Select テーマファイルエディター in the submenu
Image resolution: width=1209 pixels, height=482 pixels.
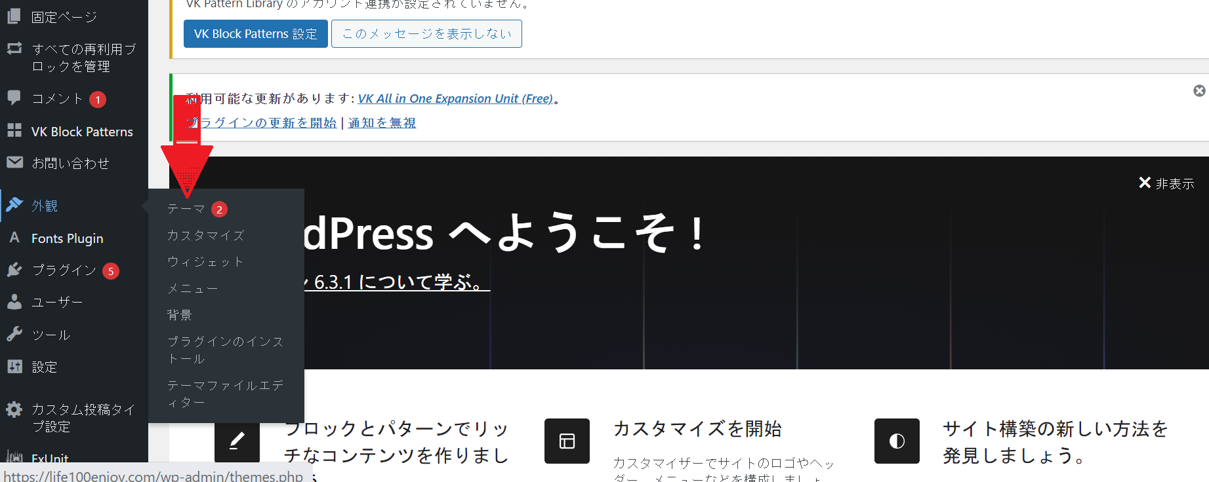point(226,394)
